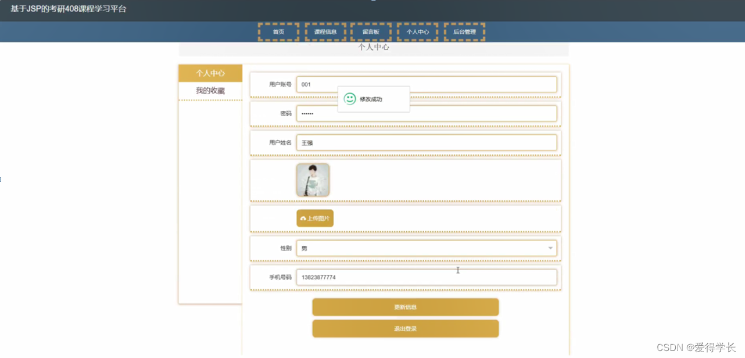Dismiss the 修改成功 success popup
The height and width of the screenshot is (358, 745).
373,99
